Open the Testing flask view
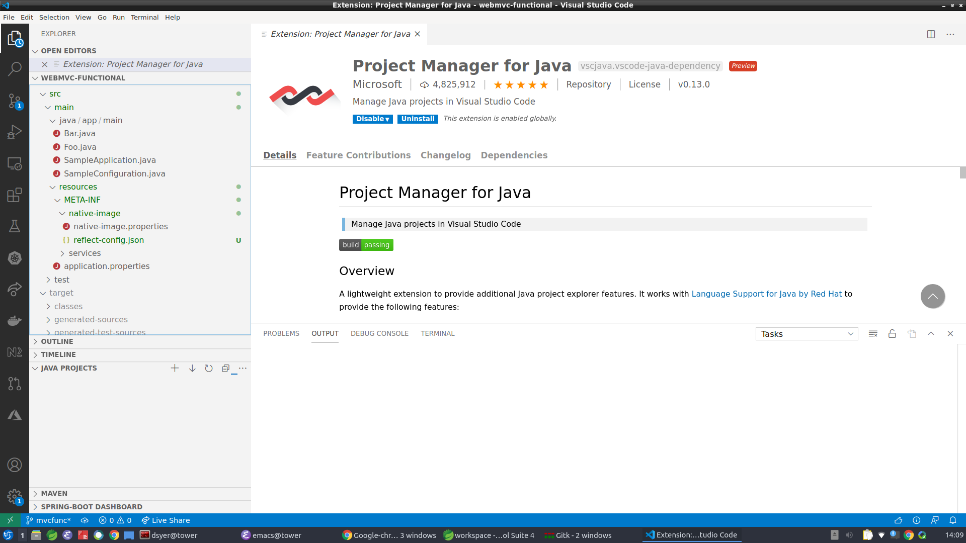 (15, 226)
